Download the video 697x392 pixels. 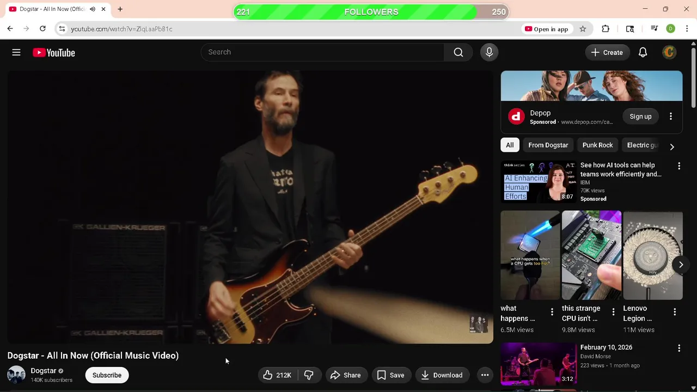pos(442,375)
